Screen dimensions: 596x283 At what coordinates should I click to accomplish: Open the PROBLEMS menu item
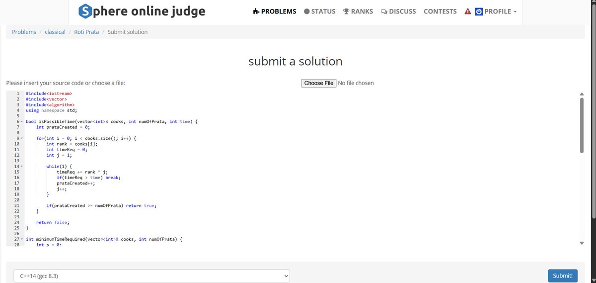coord(274,11)
